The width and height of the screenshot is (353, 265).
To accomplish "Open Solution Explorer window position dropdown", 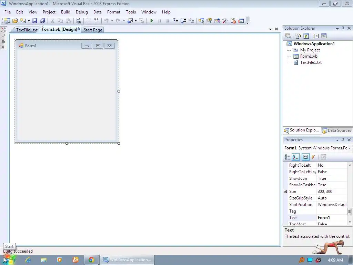I will tap(337, 29).
